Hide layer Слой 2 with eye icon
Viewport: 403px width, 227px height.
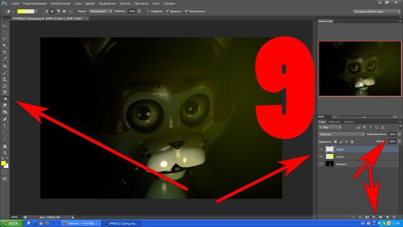(x=321, y=149)
